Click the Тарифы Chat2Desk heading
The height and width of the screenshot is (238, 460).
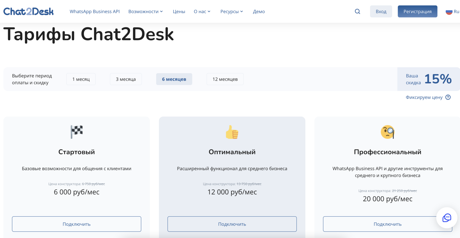click(88, 34)
